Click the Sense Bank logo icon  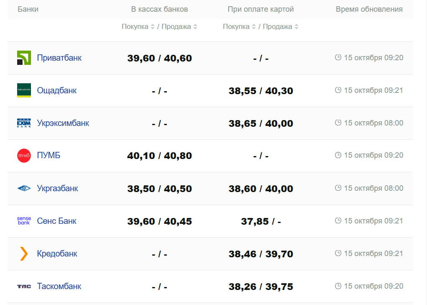pos(24,220)
